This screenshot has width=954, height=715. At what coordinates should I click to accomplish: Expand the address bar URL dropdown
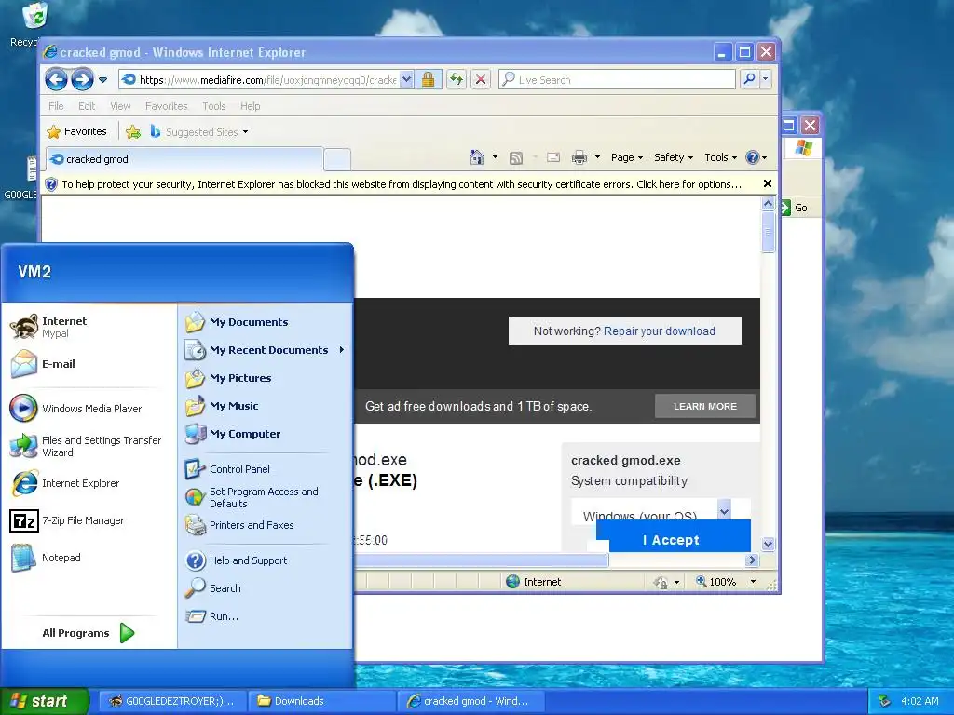tap(407, 80)
